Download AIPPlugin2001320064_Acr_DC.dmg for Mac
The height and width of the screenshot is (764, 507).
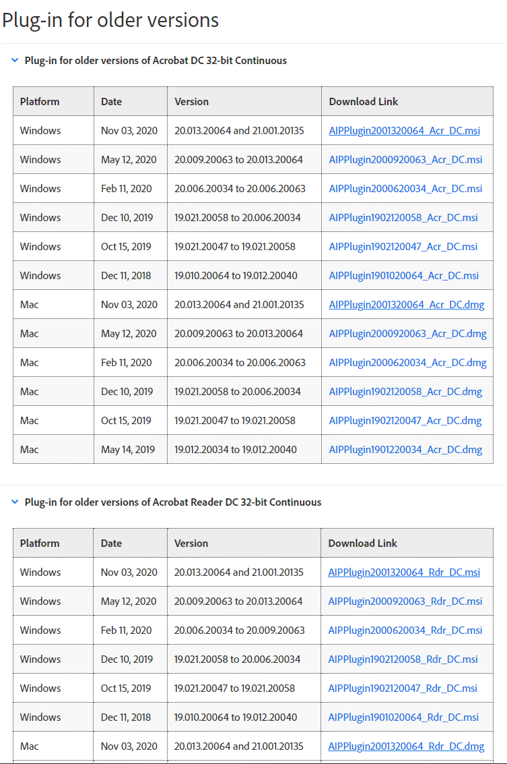[x=406, y=305]
